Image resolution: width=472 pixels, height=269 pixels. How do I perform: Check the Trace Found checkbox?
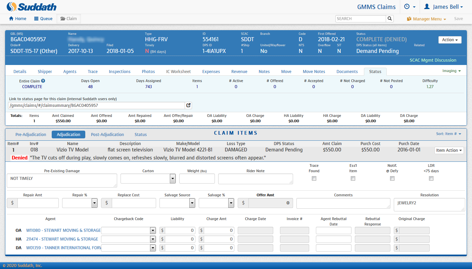point(314,179)
